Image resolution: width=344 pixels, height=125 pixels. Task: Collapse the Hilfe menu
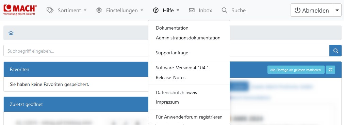pos(166,10)
